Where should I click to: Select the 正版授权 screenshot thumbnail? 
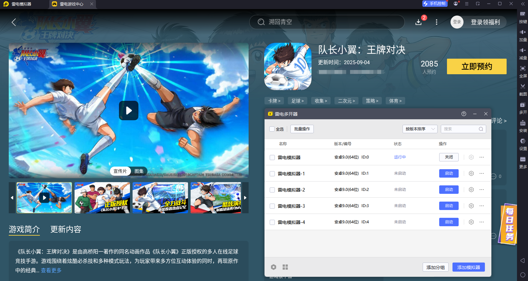tap(102, 198)
